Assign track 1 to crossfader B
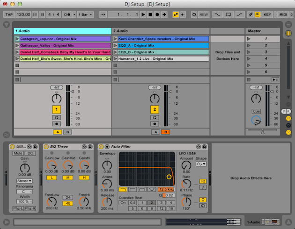 (x=67, y=132)
